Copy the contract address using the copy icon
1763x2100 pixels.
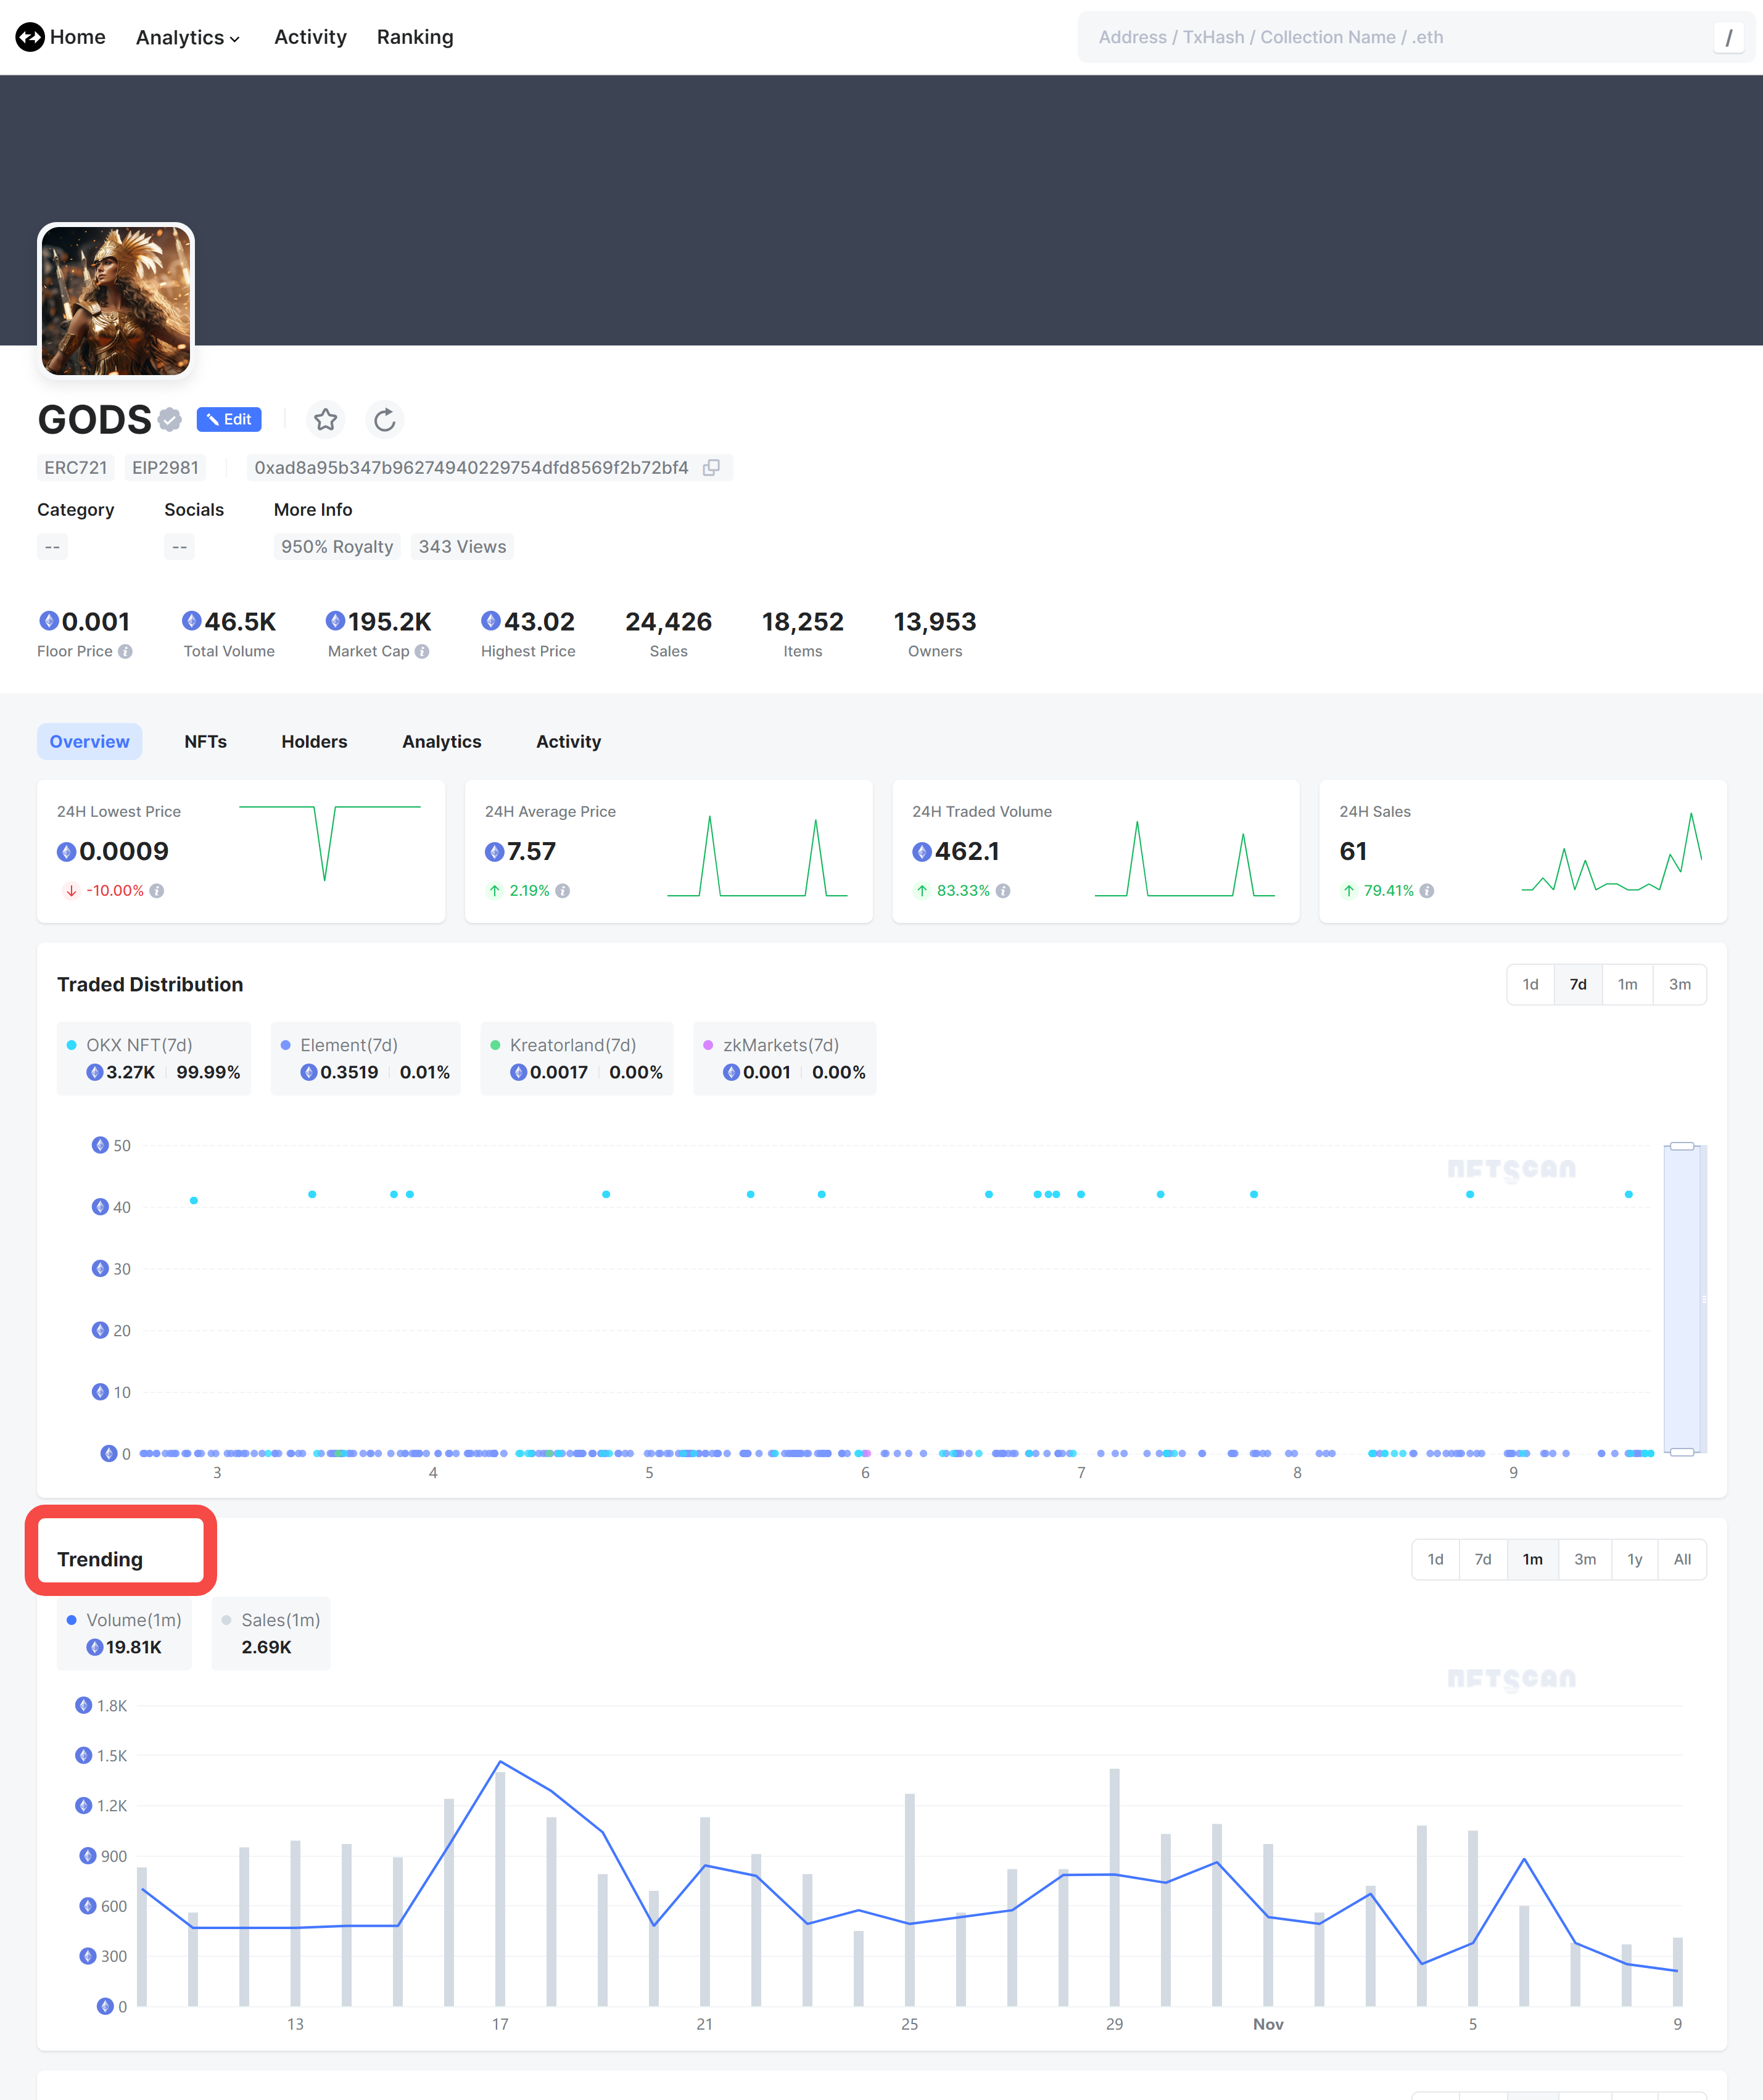tap(712, 467)
